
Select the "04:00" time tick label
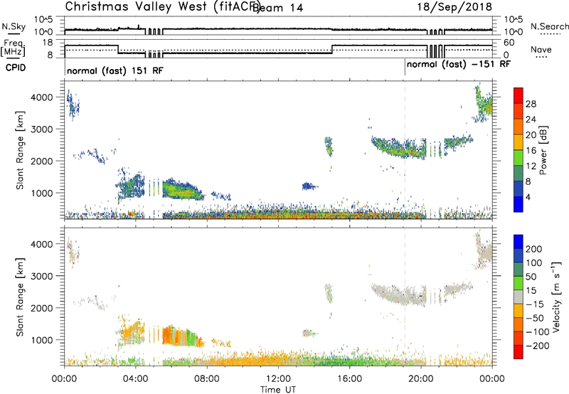136,379
